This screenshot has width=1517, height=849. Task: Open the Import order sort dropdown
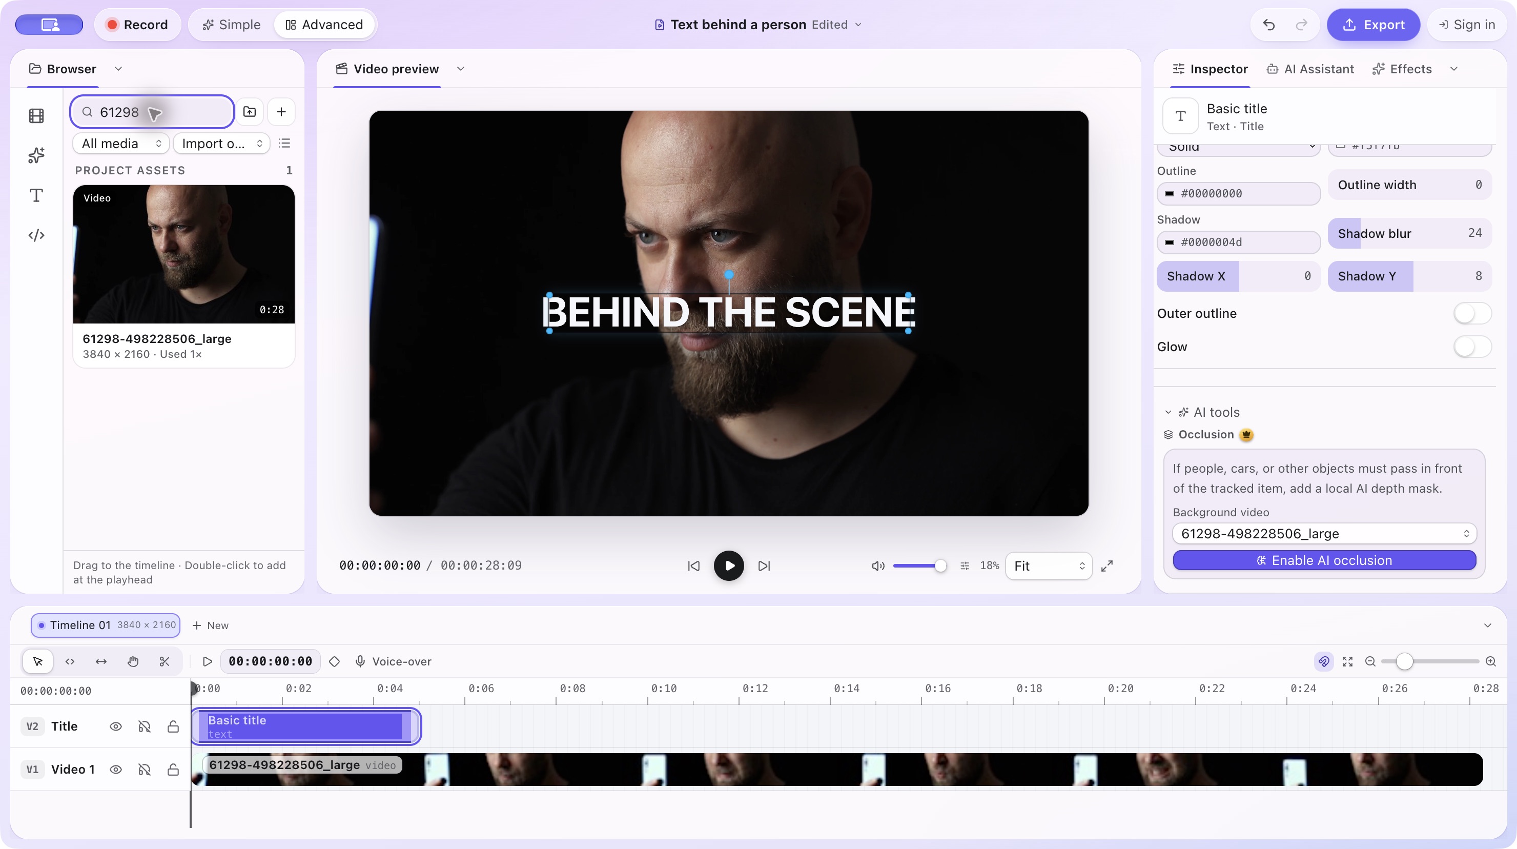(221, 143)
